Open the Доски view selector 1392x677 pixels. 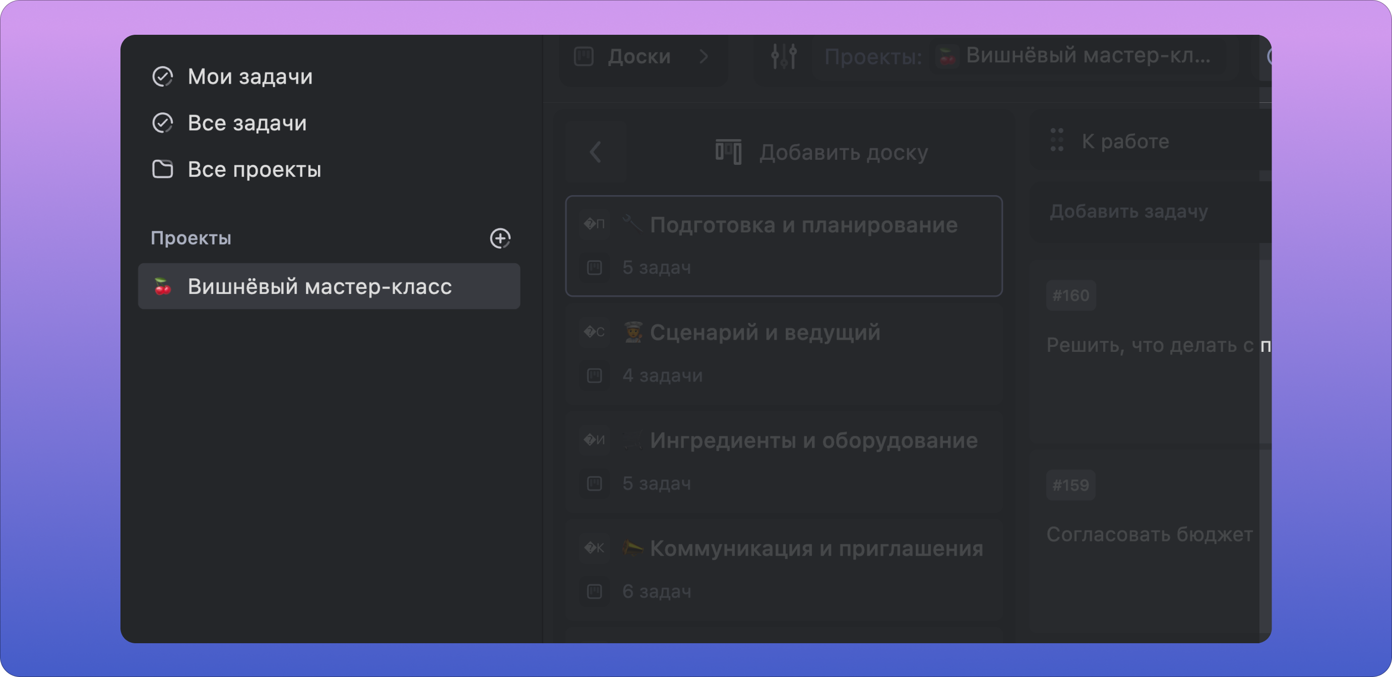pos(643,57)
